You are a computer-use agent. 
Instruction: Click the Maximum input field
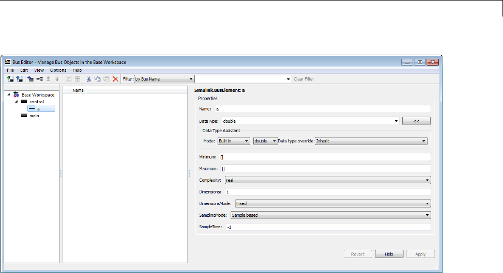coord(326,169)
